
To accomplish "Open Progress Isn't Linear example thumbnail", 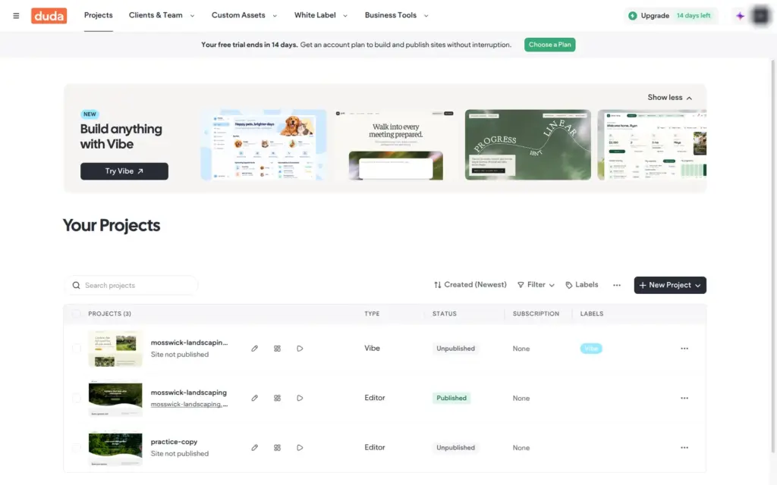I will click(x=528, y=145).
